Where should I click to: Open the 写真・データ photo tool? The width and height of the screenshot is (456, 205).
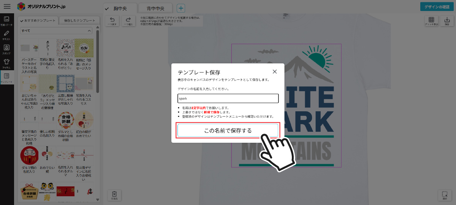click(x=6, y=21)
